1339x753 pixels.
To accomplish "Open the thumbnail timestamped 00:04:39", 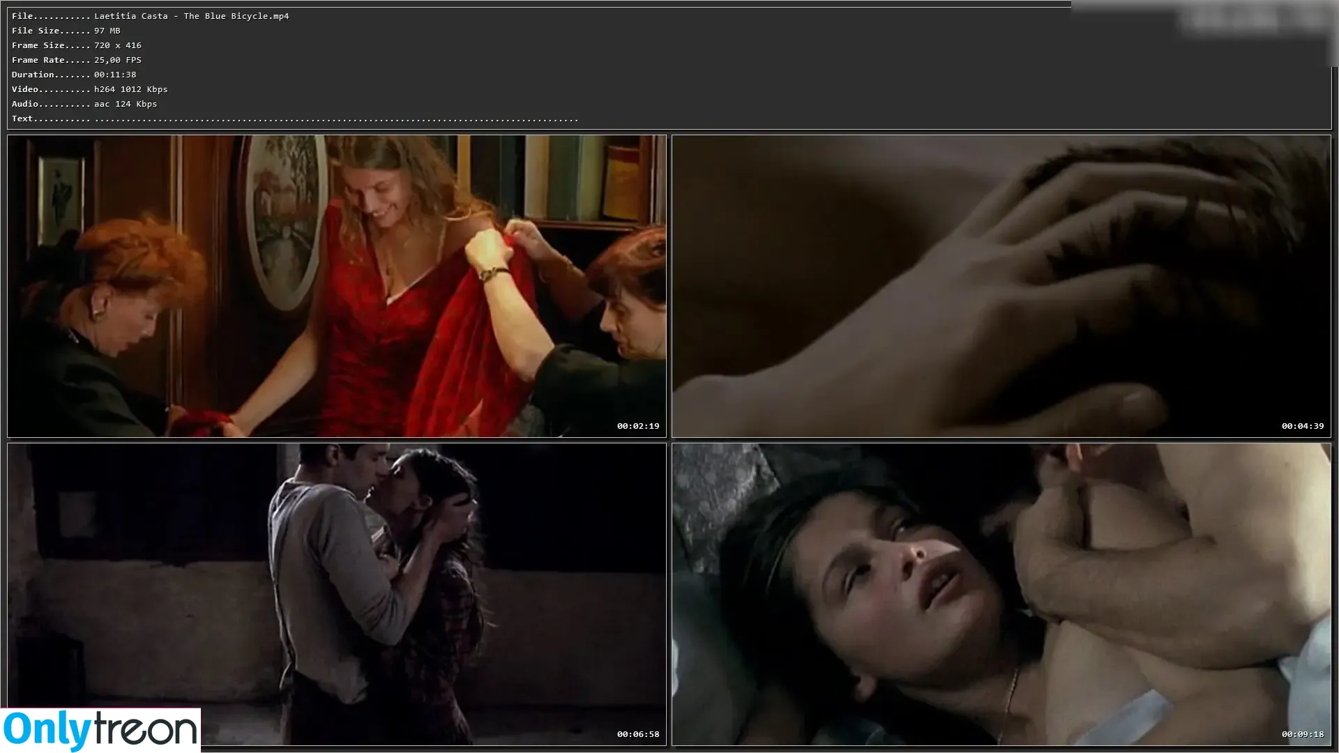I will (1001, 287).
